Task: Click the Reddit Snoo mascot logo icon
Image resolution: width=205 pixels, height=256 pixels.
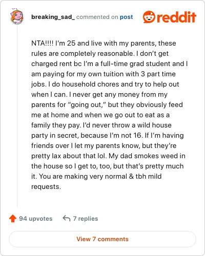Action: [149, 17]
